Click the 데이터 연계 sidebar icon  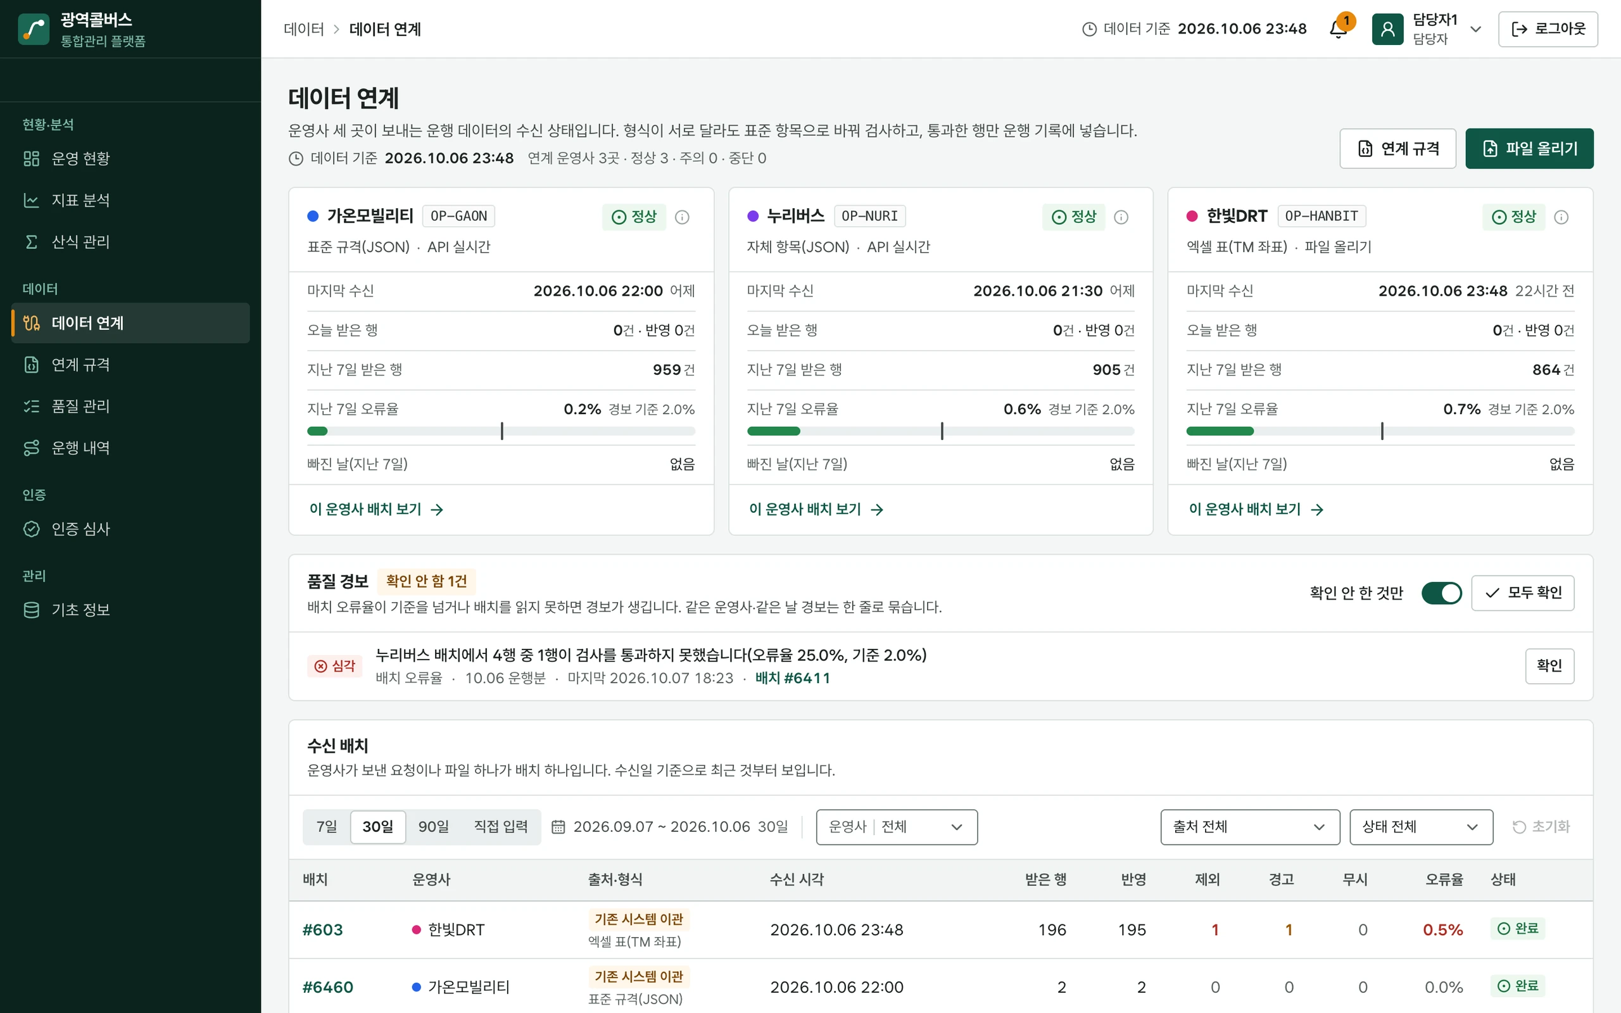32,323
